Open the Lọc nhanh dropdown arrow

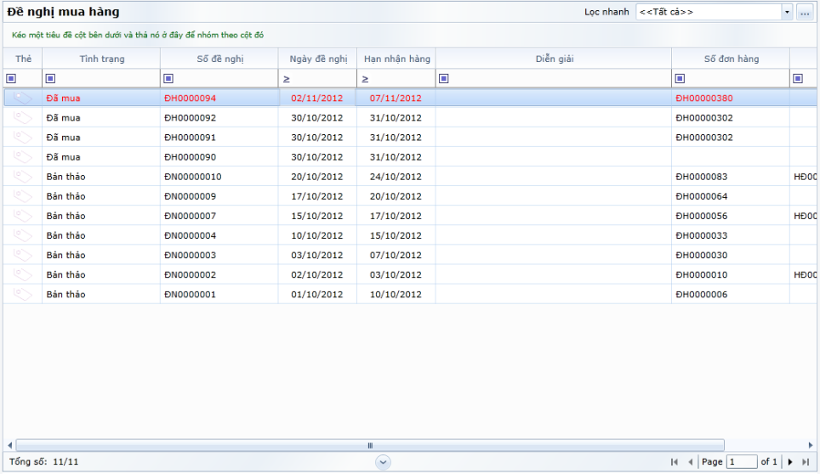point(786,12)
